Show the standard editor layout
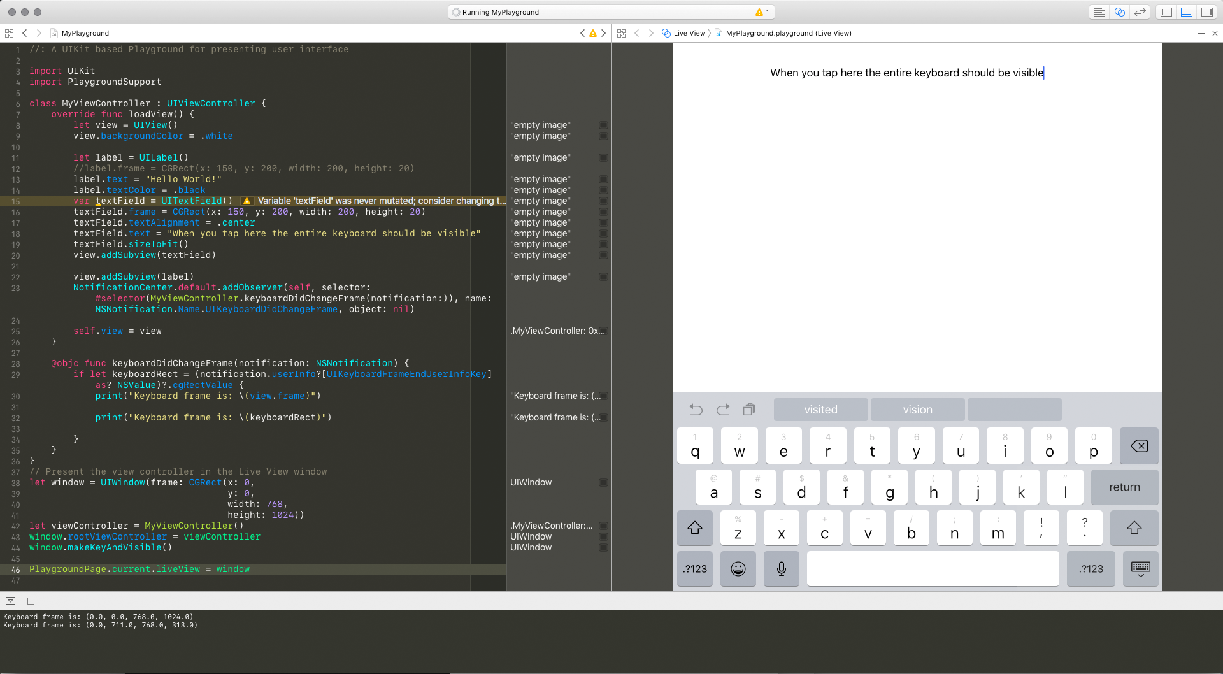1223x674 pixels. (x=1099, y=12)
